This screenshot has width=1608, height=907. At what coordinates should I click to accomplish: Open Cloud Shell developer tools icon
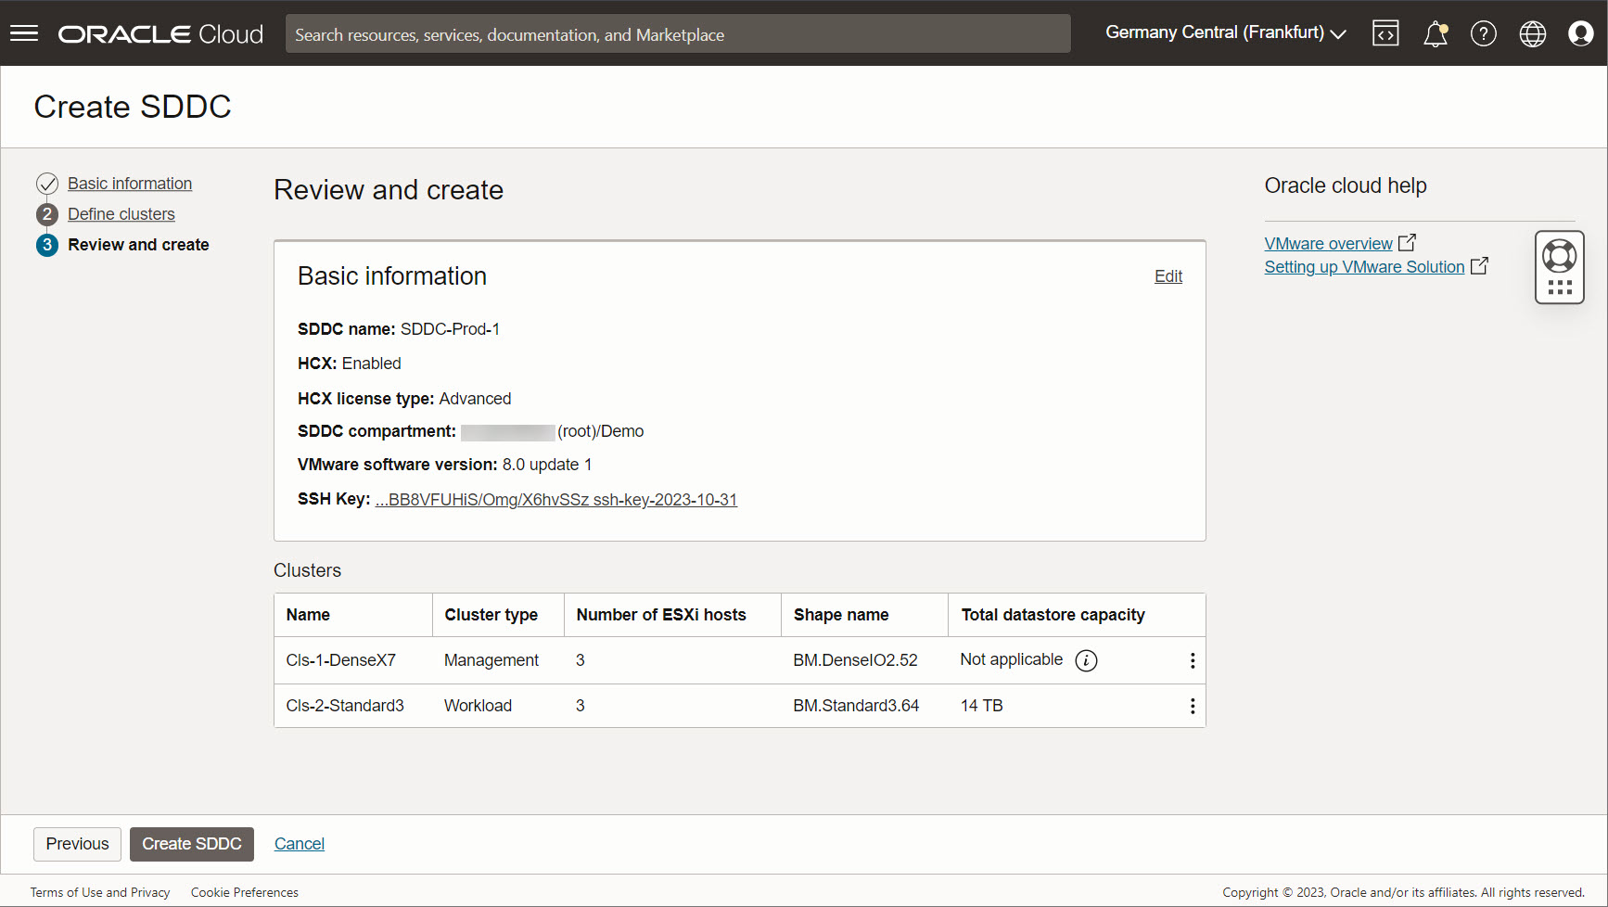pyautogui.click(x=1385, y=33)
